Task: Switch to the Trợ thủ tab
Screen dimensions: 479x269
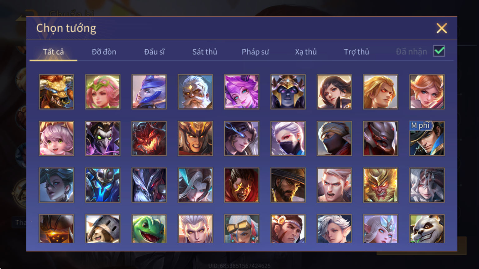Action: pyautogui.click(x=357, y=52)
